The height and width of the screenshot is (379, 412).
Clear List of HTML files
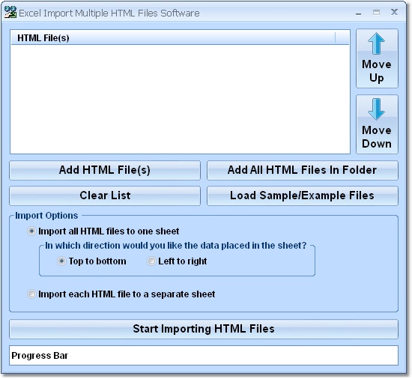pos(105,195)
